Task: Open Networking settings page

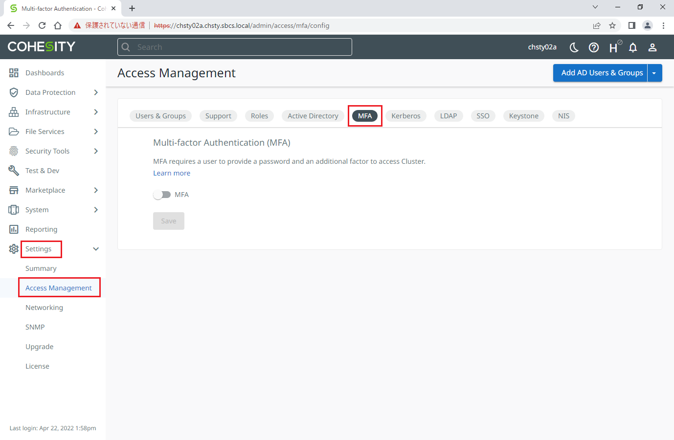Action: click(x=44, y=308)
